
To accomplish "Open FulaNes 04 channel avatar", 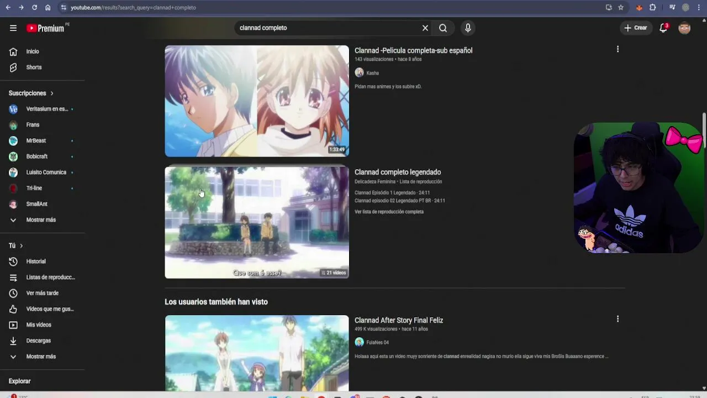I will pyautogui.click(x=359, y=342).
